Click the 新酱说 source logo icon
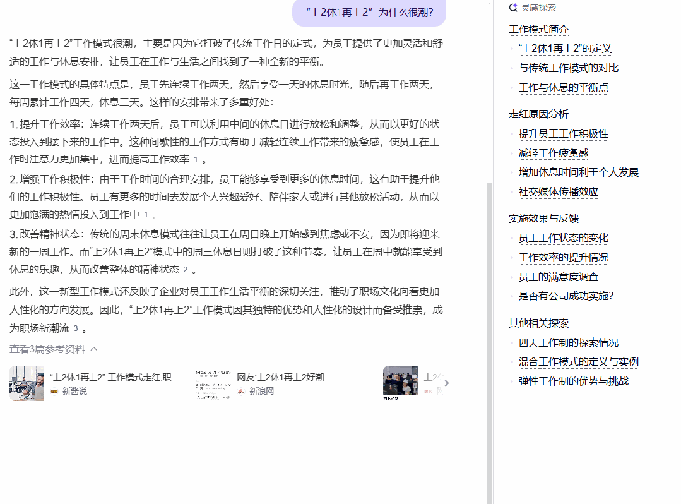 click(x=54, y=392)
